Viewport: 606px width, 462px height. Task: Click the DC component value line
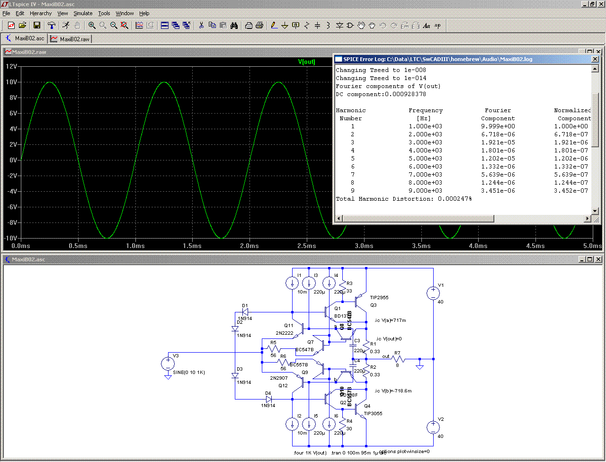(x=381, y=94)
